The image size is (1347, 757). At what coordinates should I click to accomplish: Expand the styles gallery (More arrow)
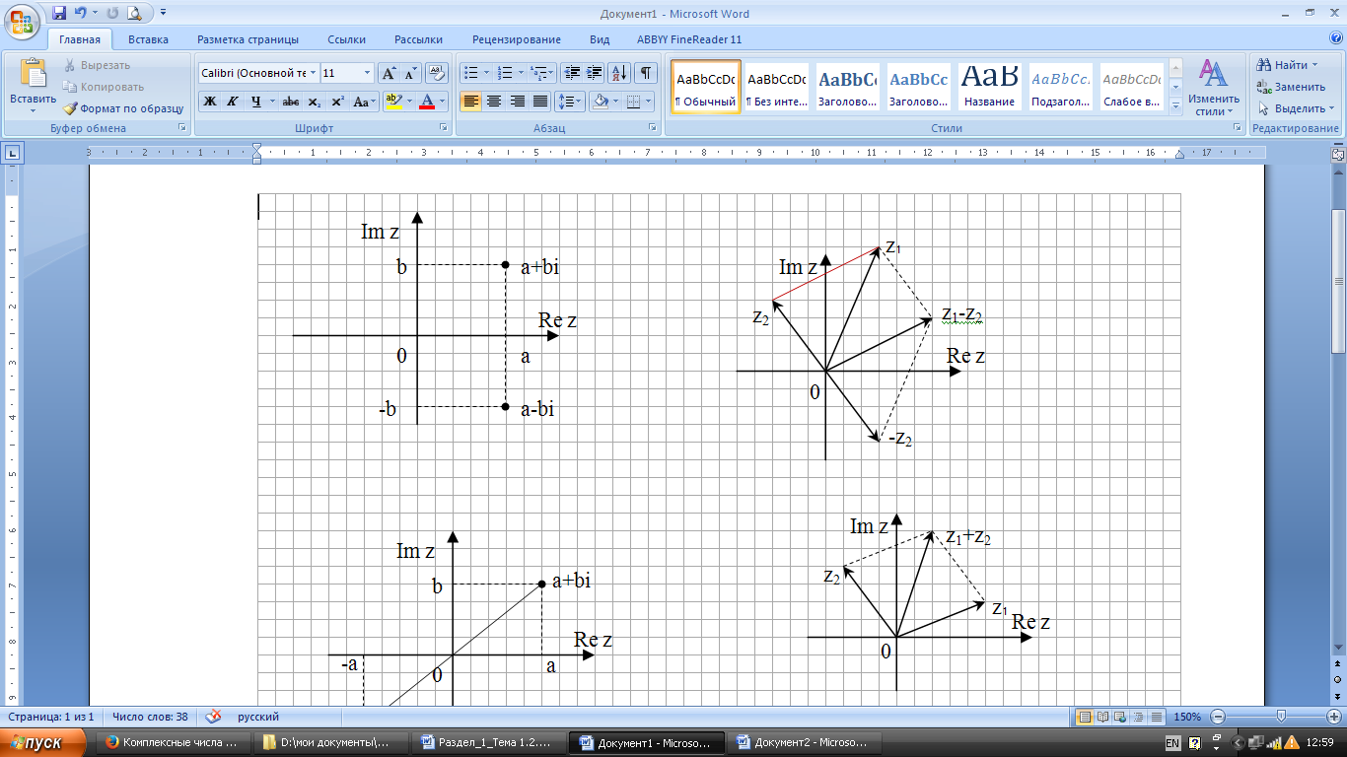pos(1175,105)
